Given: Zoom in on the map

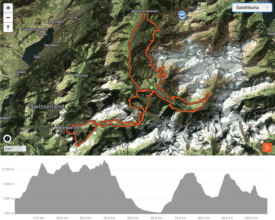Looking at the screenshot, I should click(x=8, y=8).
